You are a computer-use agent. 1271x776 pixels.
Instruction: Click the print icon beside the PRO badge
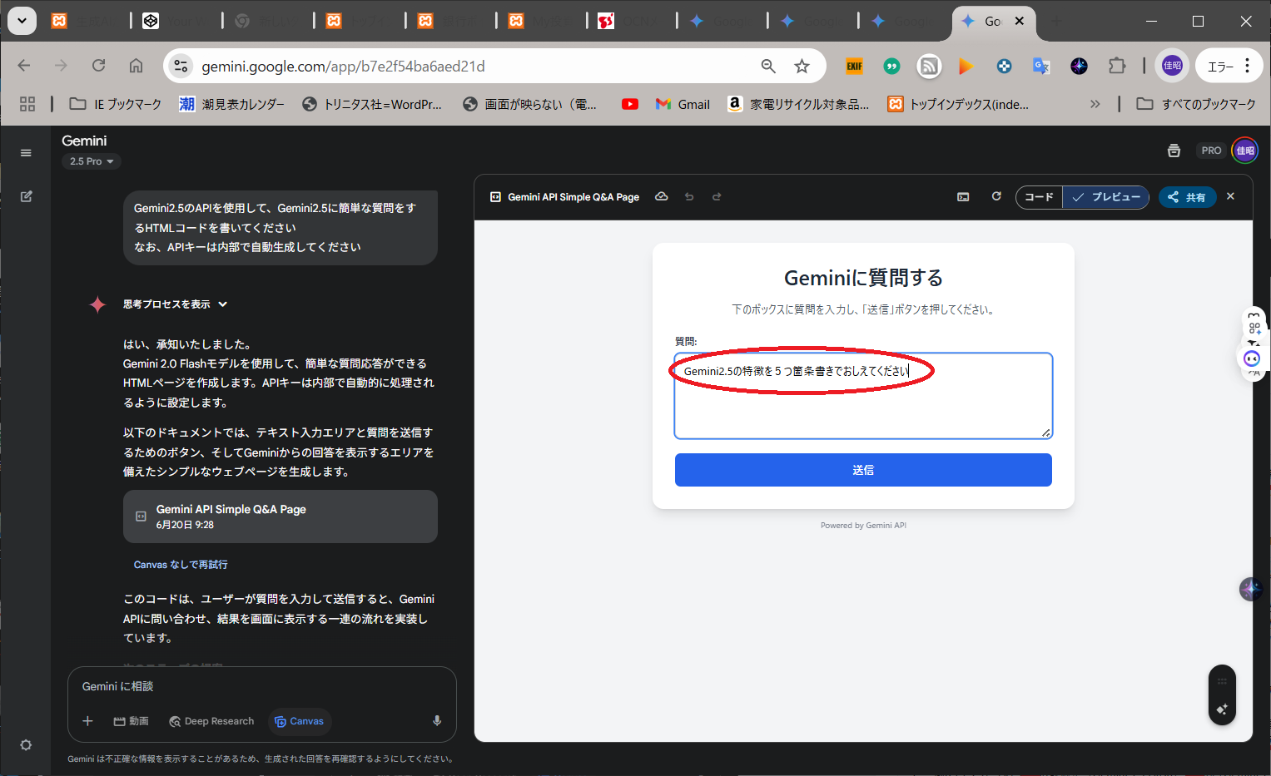[x=1174, y=151]
